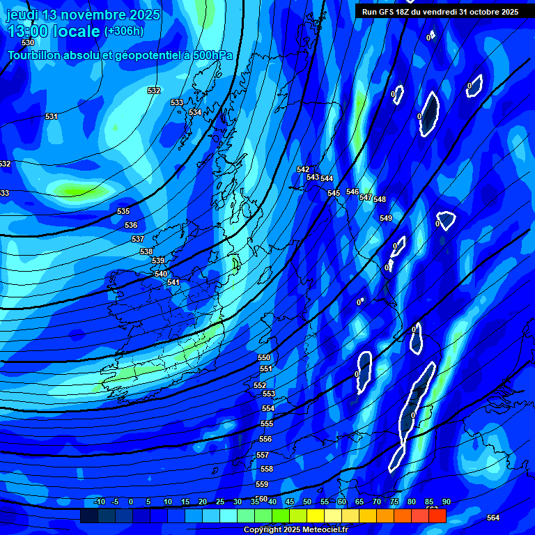Screen dimensions: 535x535
Task: Click the date title jeudi 13 novembre 2025
Action: (x=83, y=15)
